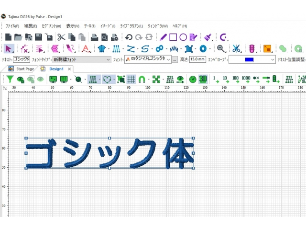Toggle eye with slider view icon
The height and width of the screenshot is (230, 306).
[x=180, y=79]
